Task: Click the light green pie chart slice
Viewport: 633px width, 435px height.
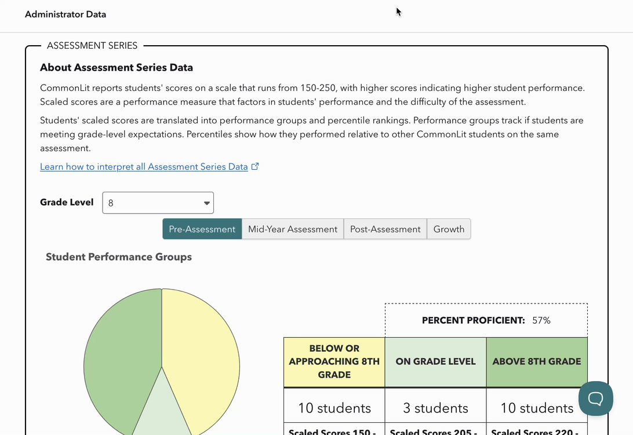Action: click(x=162, y=414)
